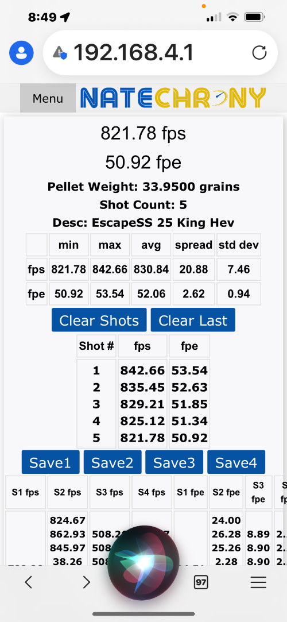Go back with the browser back arrow
This screenshot has width=287, height=622.
(28, 582)
